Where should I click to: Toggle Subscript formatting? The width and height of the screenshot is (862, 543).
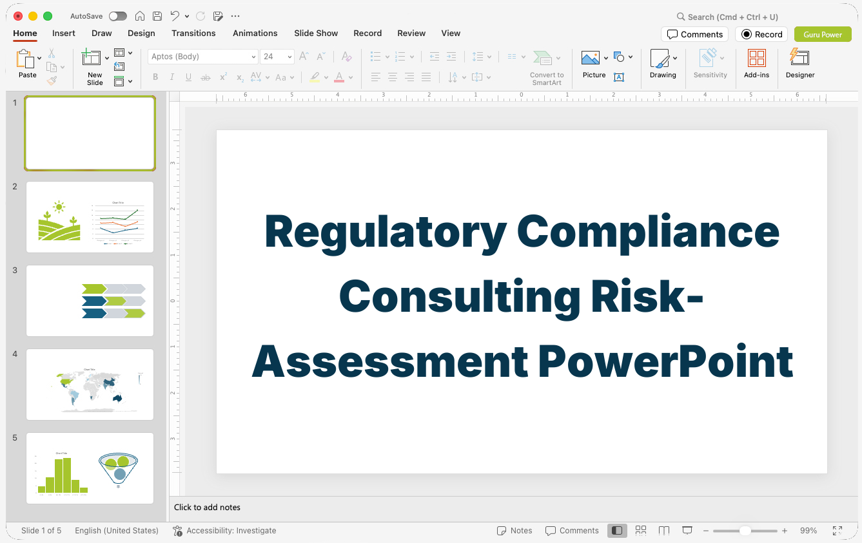click(x=240, y=77)
